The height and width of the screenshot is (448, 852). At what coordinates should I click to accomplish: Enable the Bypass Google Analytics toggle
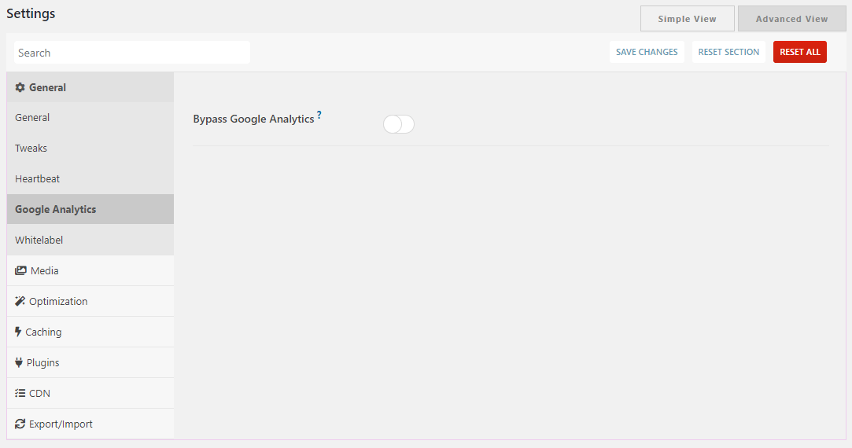click(x=398, y=124)
